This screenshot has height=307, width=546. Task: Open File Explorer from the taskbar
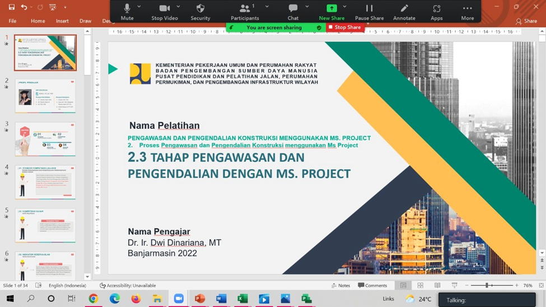tap(157, 299)
